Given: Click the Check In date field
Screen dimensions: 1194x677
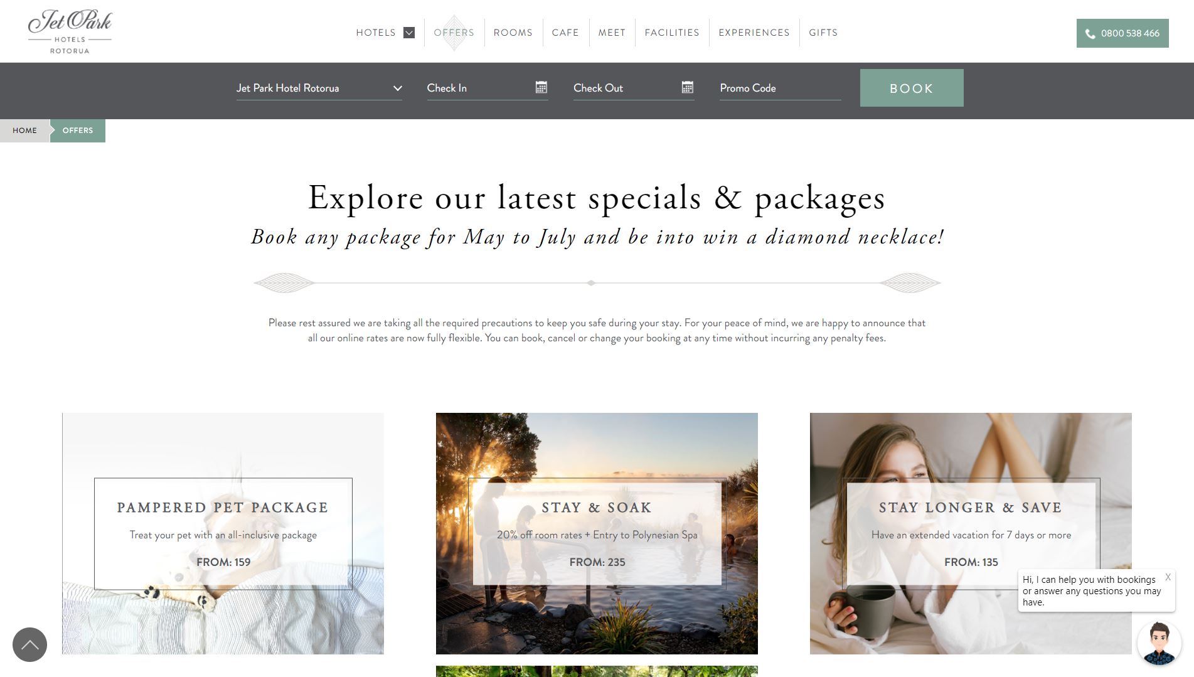Looking at the screenshot, I should click(x=488, y=88).
